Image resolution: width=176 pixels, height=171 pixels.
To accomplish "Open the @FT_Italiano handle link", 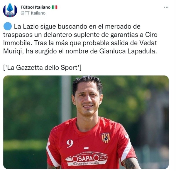I will pos(33,13).
